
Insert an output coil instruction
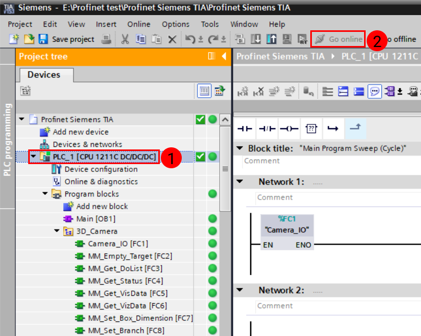tap(289, 128)
